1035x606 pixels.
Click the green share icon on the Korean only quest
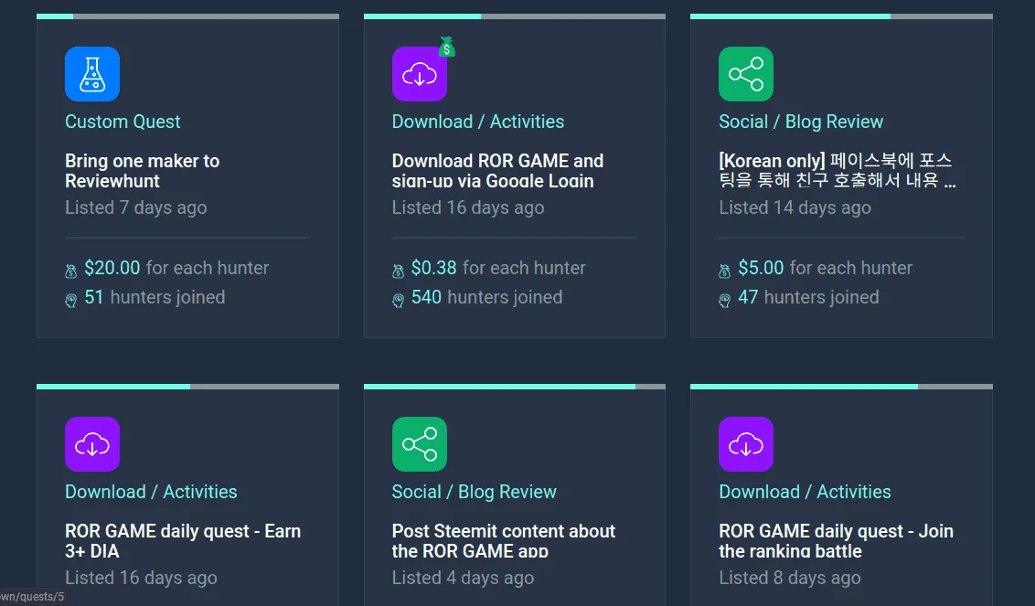[746, 74]
